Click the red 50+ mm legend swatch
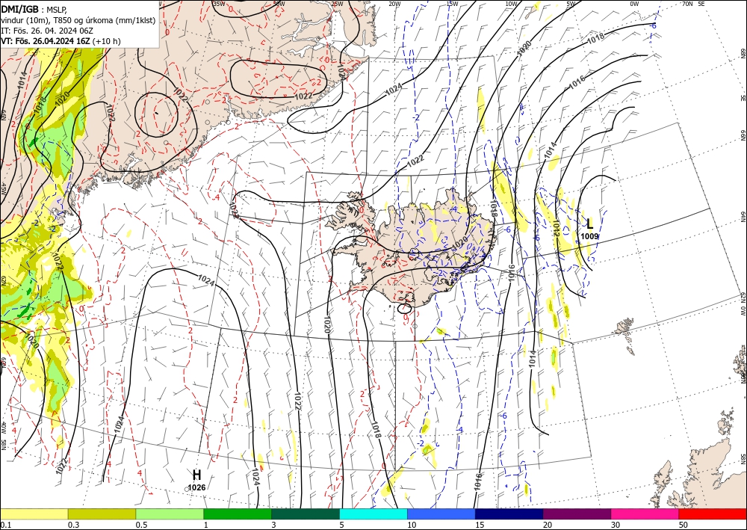The width and height of the screenshot is (747, 530). pos(713,514)
